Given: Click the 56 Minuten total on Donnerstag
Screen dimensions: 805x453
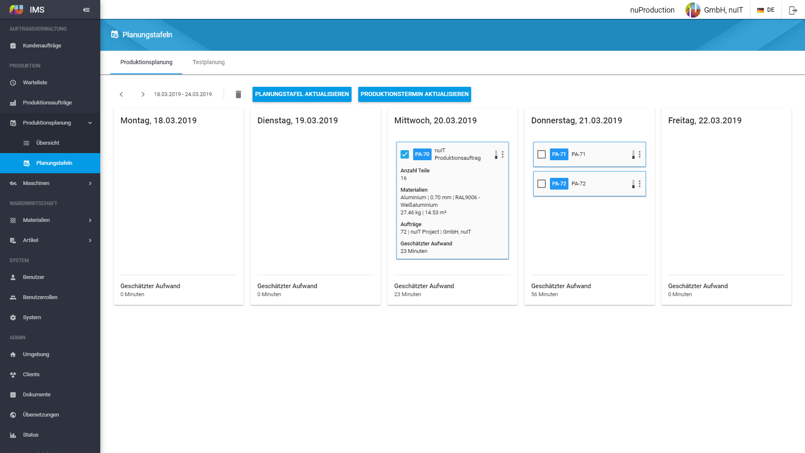Looking at the screenshot, I should click(x=544, y=294).
